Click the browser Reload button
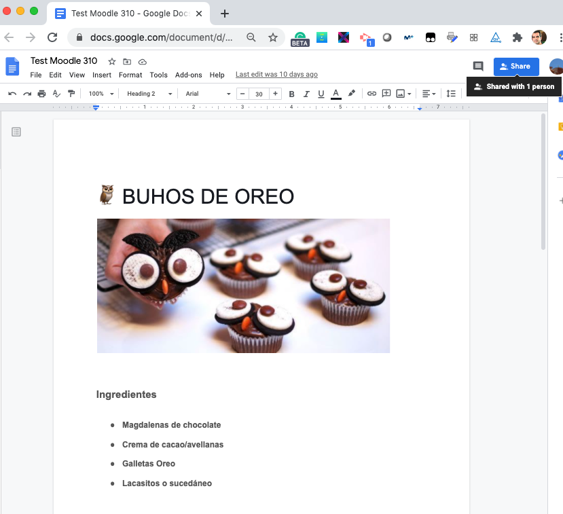 tap(52, 37)
